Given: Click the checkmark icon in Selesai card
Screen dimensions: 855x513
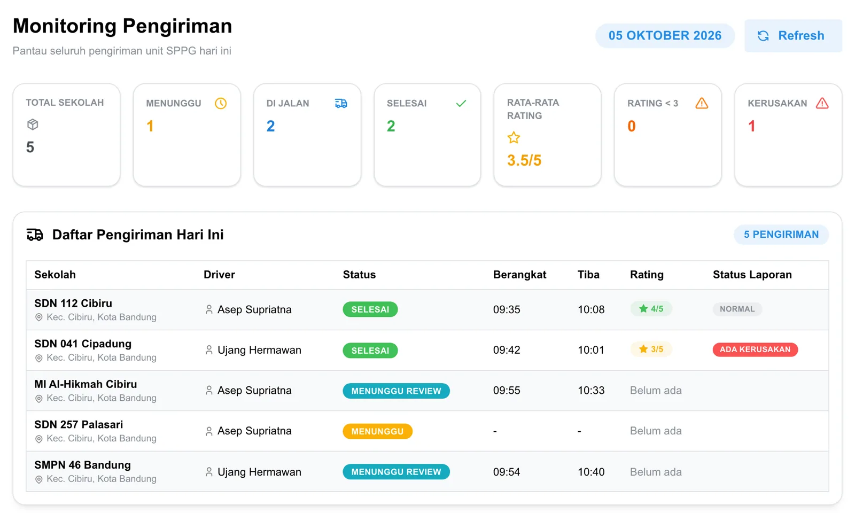Looking at the screenshot, I should point(461,103).
